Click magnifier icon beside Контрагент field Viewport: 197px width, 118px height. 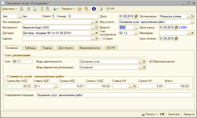[x=96, y=27]
